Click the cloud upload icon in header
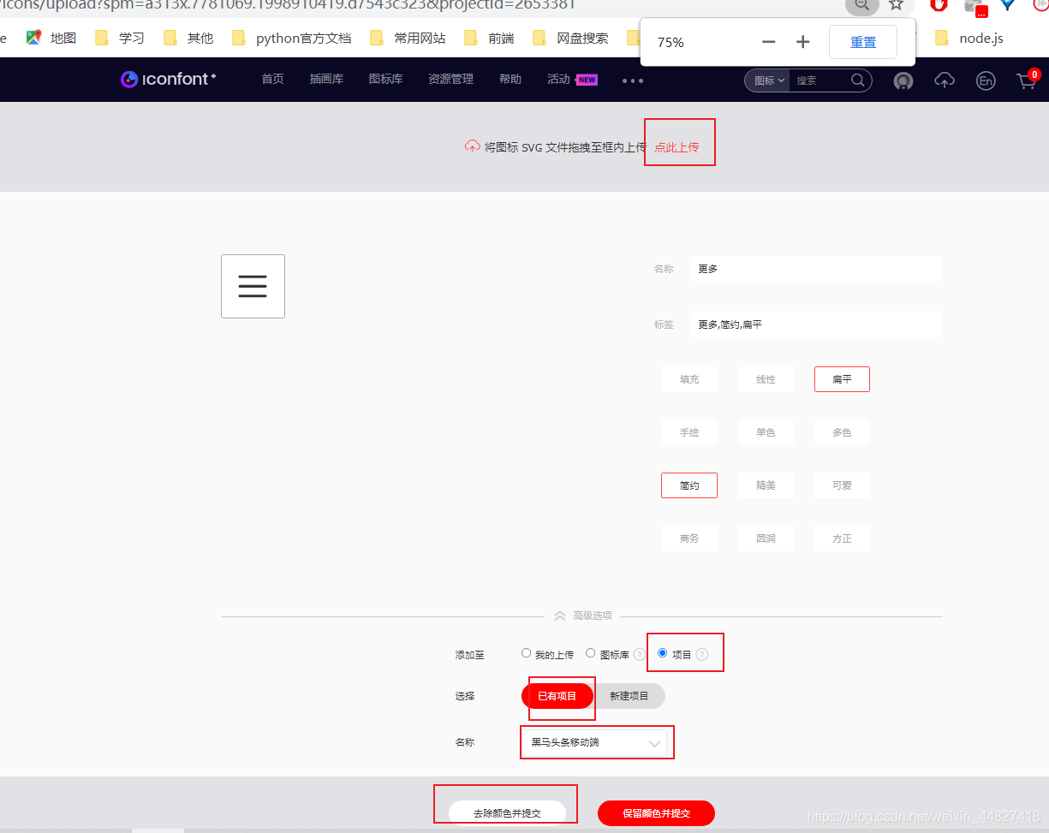1049x833 pixels. 945,80
